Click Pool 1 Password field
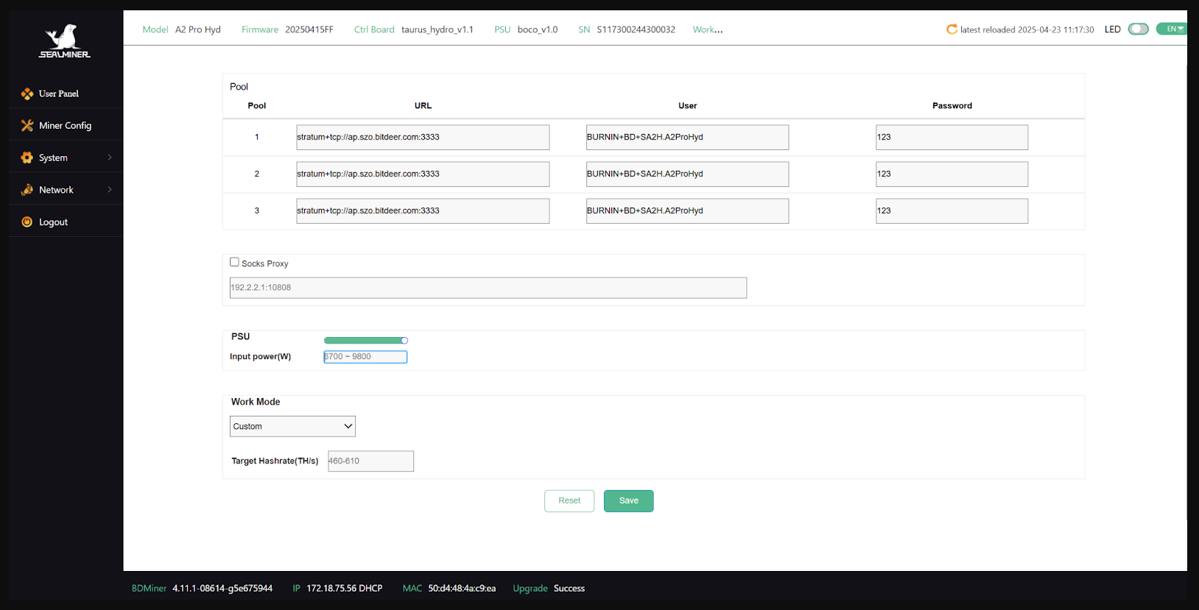1199x610 pixels. [x=952, y=138]
